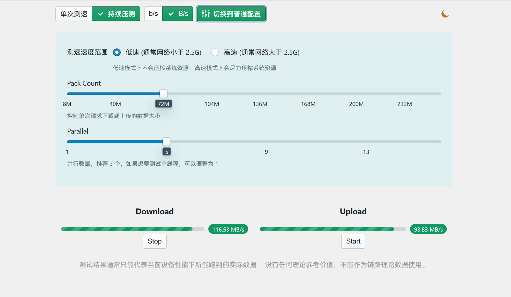Viewport: 511px width, 297px height.
Task: Select 单次测速 single test mode
Action: coord(74,14)
